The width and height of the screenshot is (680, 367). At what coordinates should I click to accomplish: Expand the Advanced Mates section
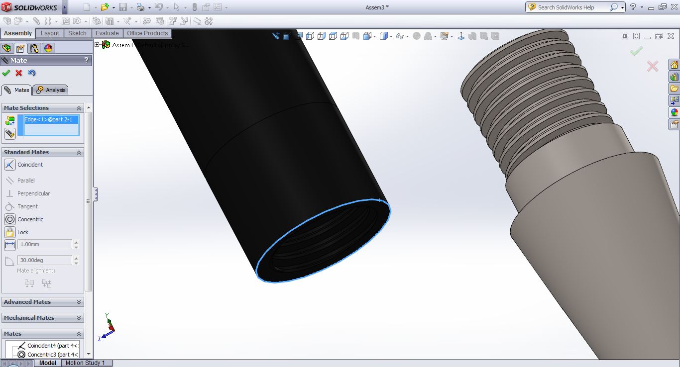(x=43, y=302)
